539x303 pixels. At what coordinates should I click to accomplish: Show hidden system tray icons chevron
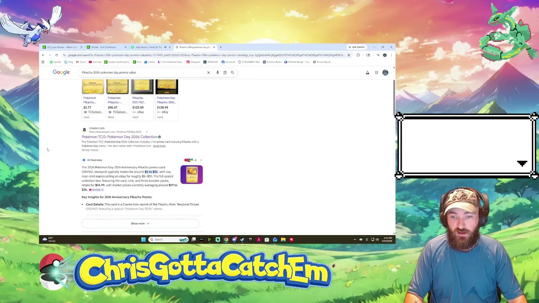[x=355, y=239]
